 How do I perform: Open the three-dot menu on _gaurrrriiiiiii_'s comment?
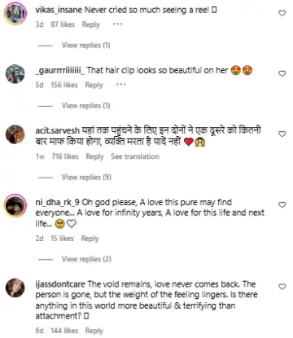click(x=121, y=85)
